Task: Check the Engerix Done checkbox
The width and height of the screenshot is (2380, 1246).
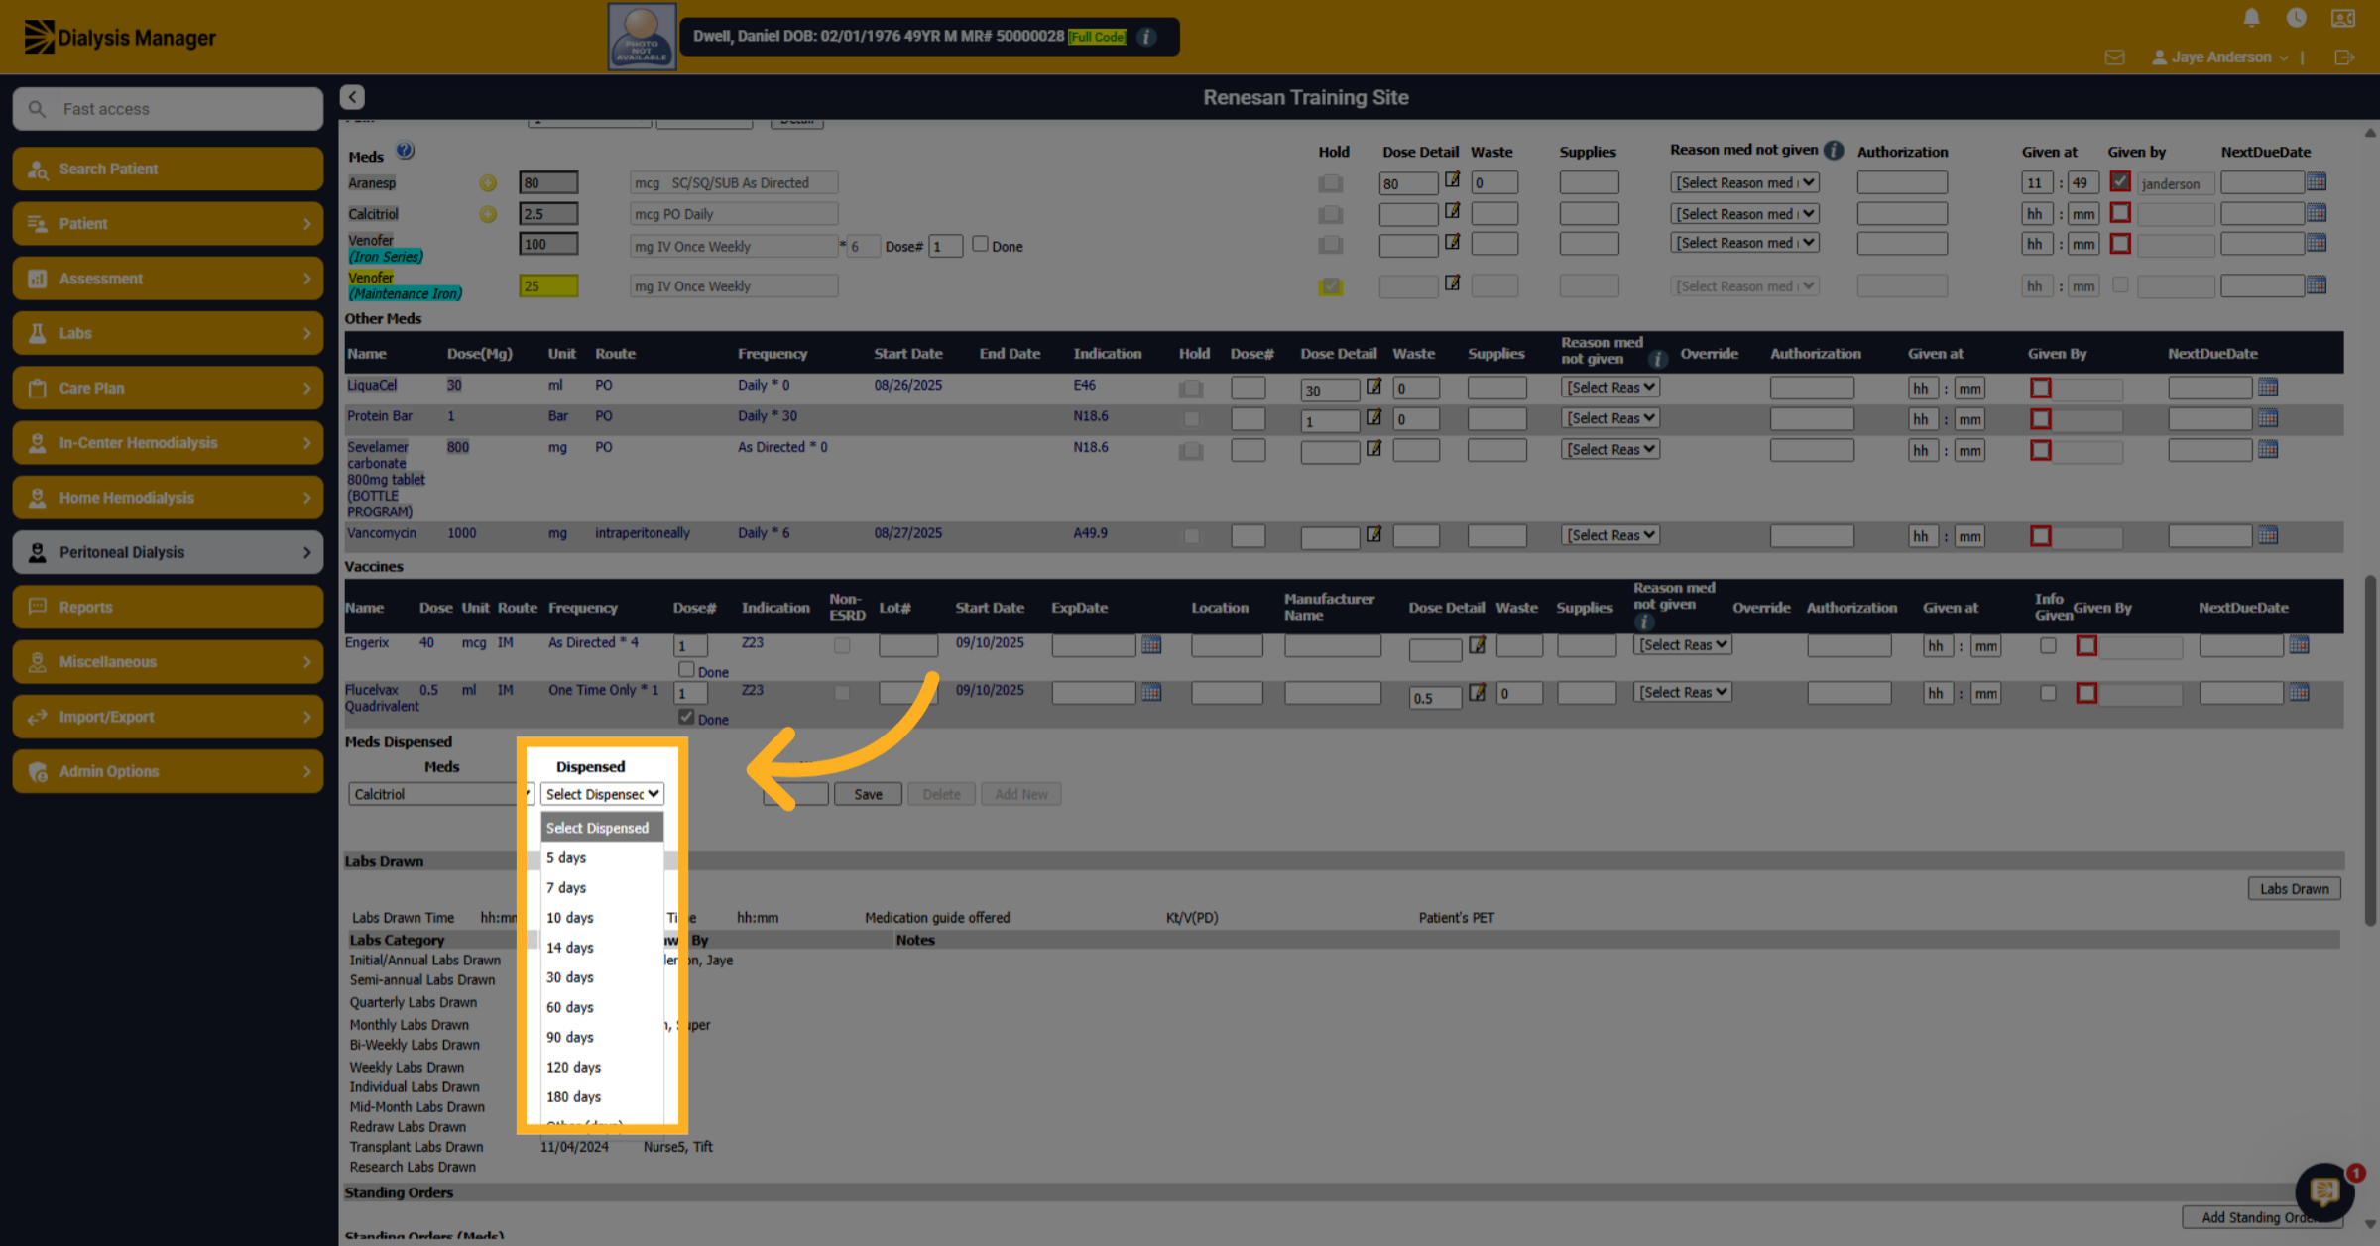Action: click(686, 669)
